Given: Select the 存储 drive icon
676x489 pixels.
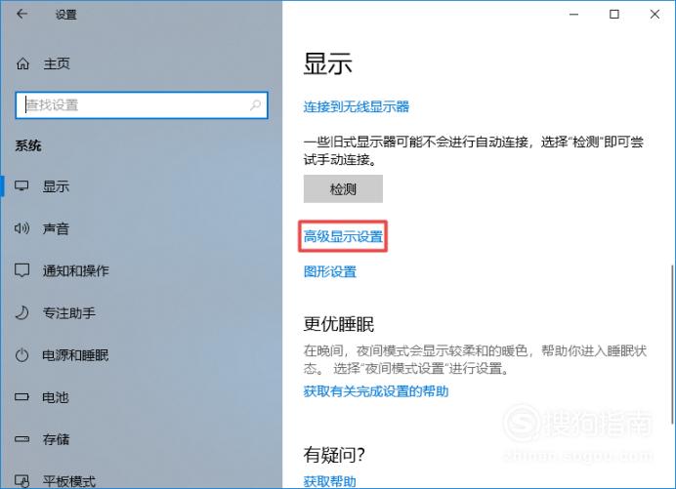Looking at the screenshot, I should [21, 439].
